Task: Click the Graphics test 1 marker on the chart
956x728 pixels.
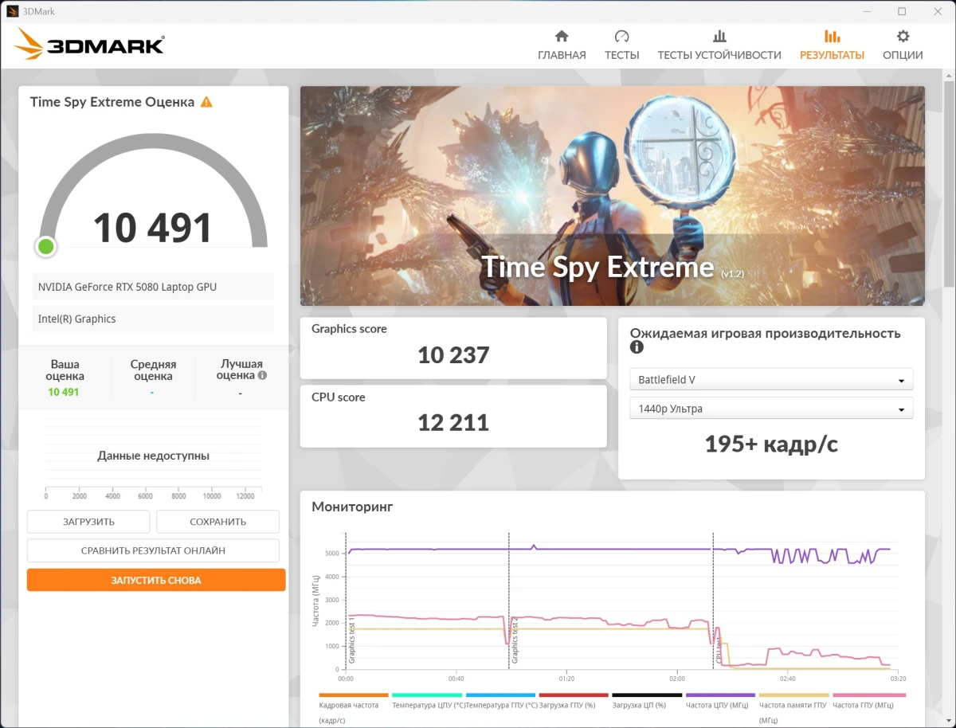Action: click(351, 640)
